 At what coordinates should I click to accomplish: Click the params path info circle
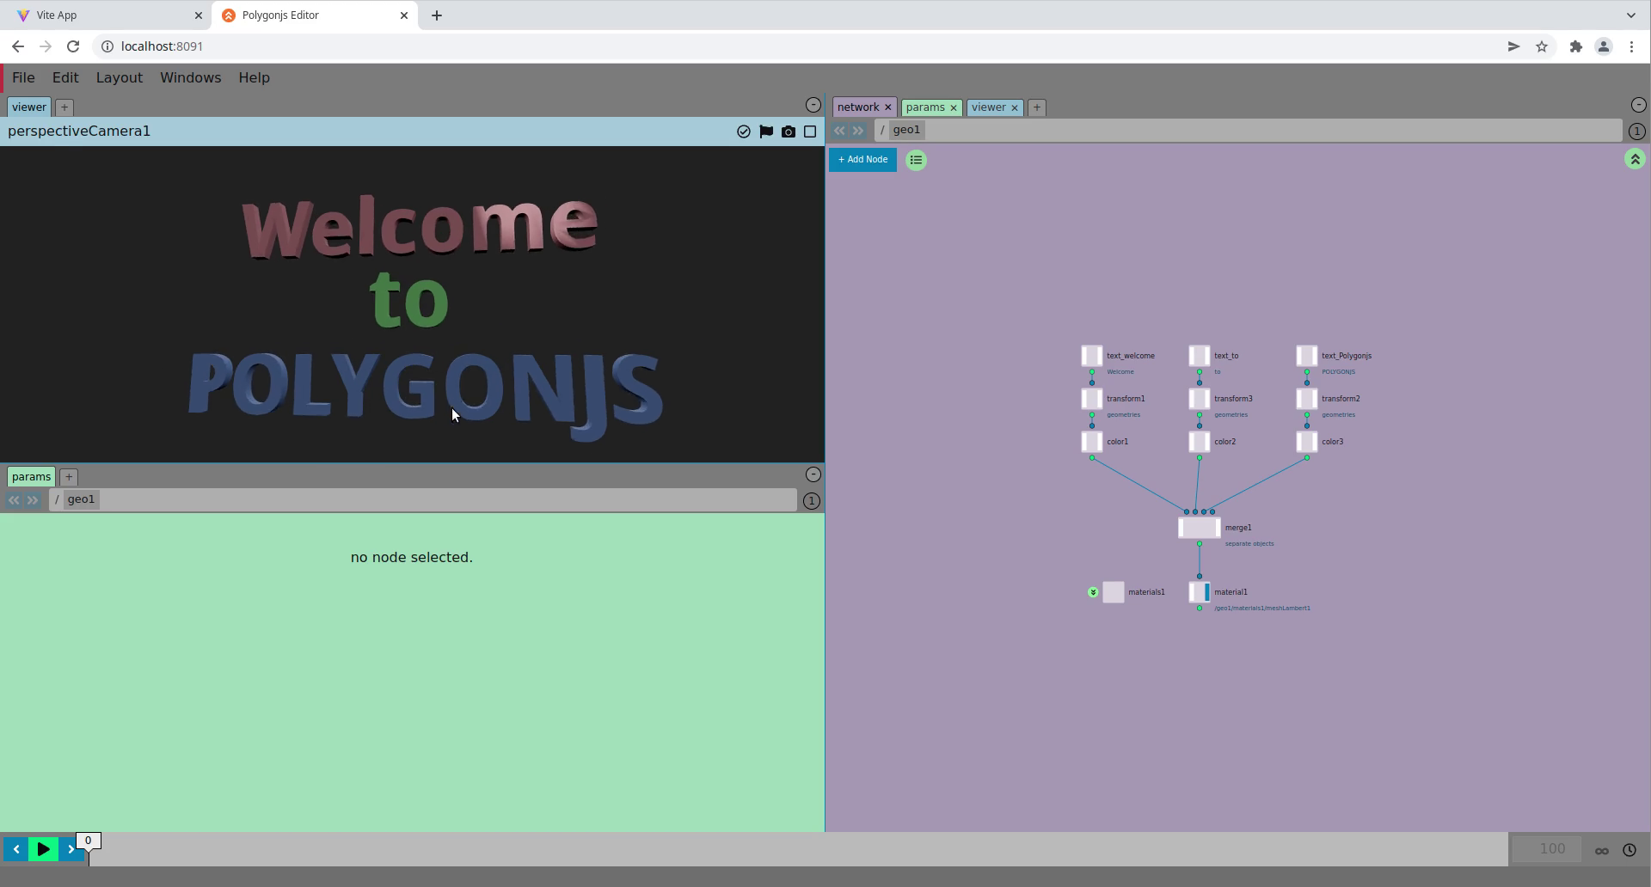click(x=811, y=501)
